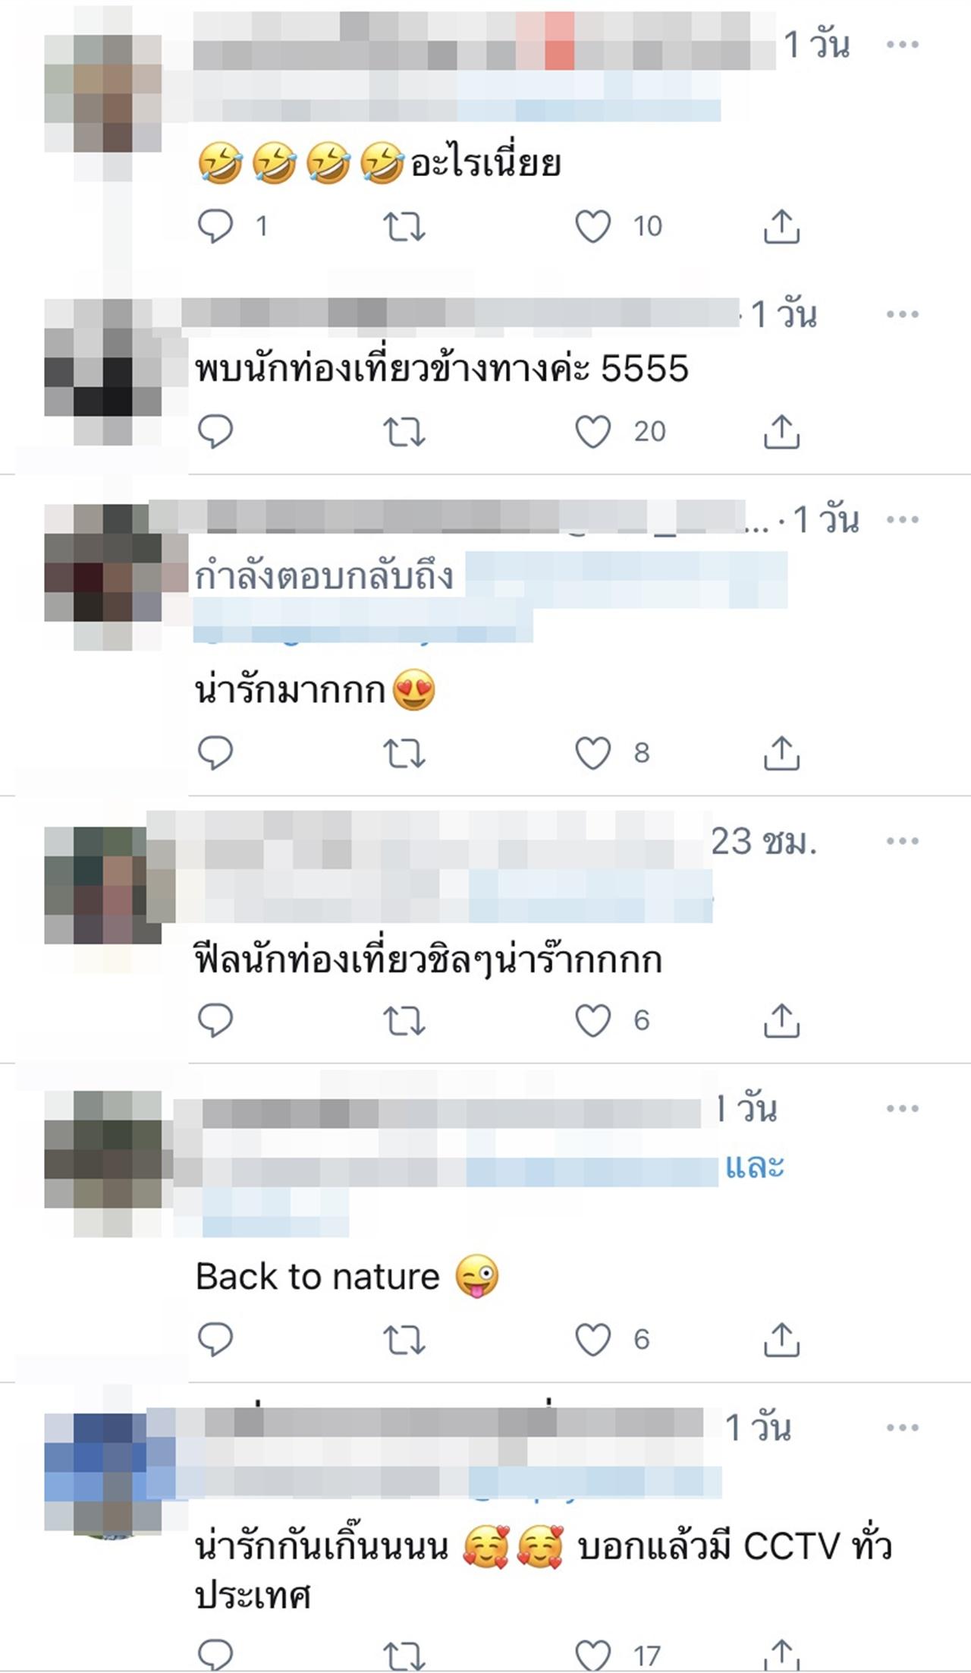Reply to the 'Back to nature' tweet

pyautogui.click(x=215, y=1340)
